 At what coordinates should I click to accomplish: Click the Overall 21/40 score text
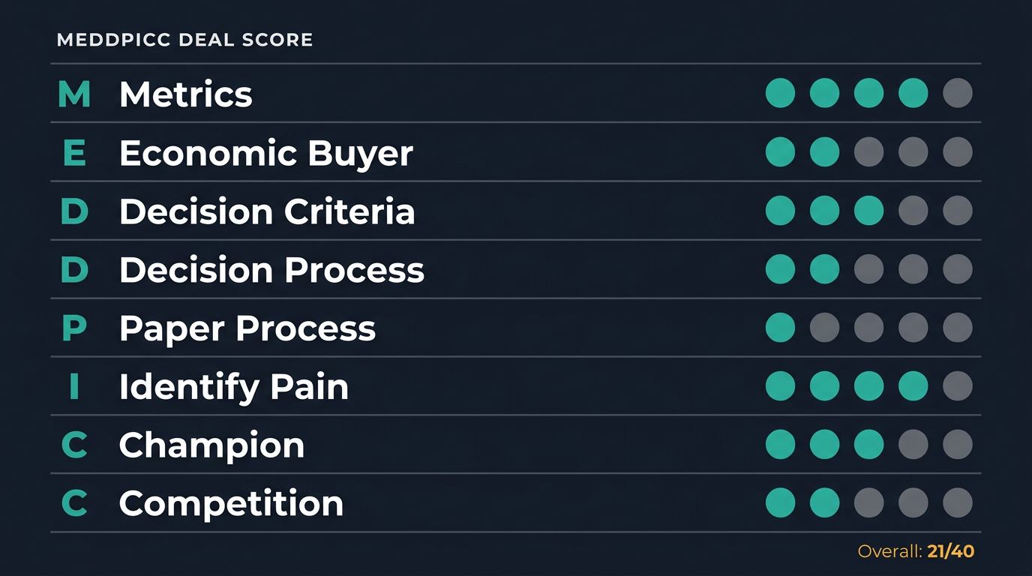click(x=916, y=552)
